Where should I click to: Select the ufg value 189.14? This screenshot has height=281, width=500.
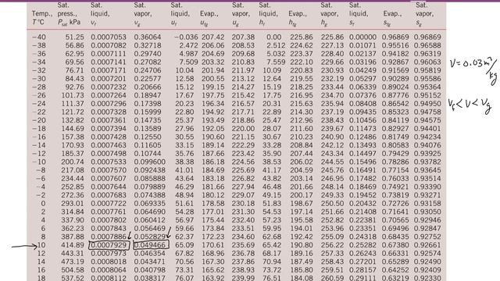(213, 145)
